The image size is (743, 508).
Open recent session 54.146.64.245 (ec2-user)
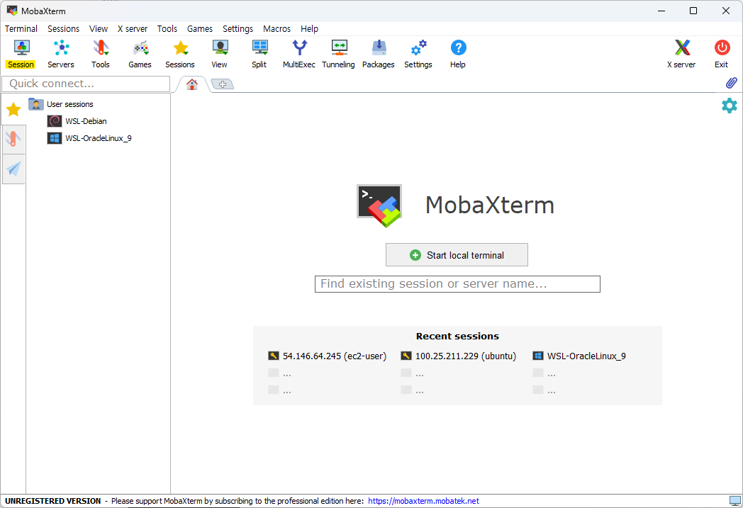tap(328, 356)
